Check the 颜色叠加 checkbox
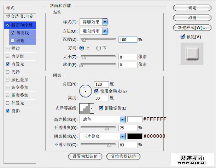The image size is (216, 168). coord(8,80)
